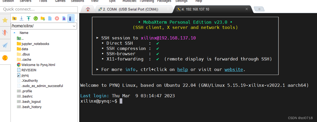Sort file list by Name column
Viewport: 317px width, 122px height.
click(x=24, y=33)
